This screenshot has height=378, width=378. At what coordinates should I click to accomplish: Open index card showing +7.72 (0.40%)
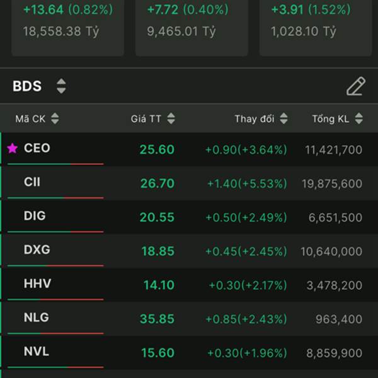click(x=191, y=22)
